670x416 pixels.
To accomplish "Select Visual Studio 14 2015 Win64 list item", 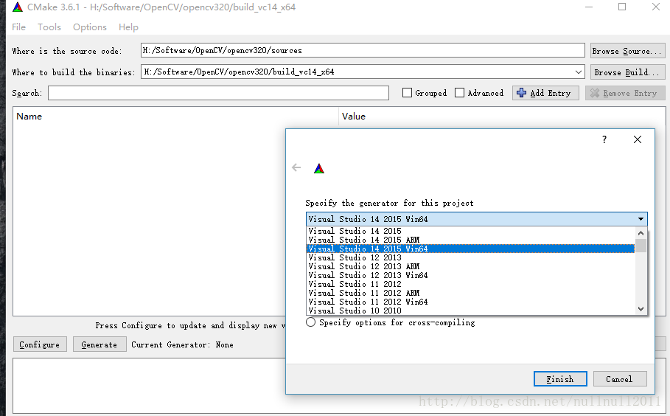I will pyautogui.click(x=470, y=249).
